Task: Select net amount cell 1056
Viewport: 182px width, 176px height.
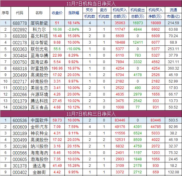Action: [156, 159]
